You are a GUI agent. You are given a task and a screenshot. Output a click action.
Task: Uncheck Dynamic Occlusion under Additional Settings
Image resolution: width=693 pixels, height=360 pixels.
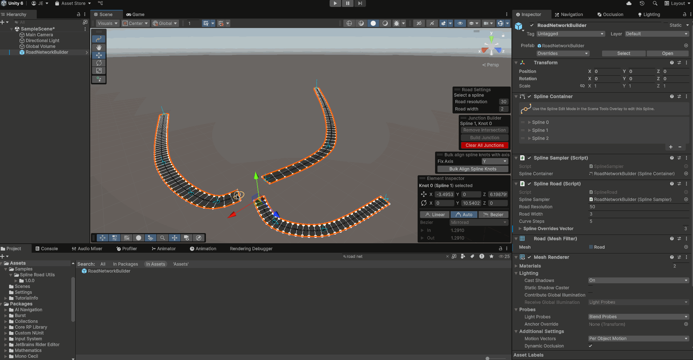pyautogui.click(x=590, y=346)
